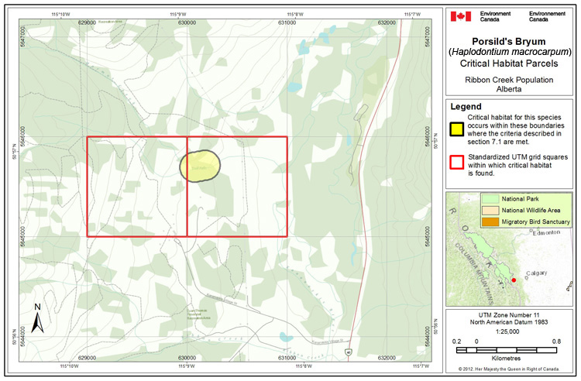Select the yellow critical habitat polygon on map
This screenshot has width=581, height=381.
(199, 166)
